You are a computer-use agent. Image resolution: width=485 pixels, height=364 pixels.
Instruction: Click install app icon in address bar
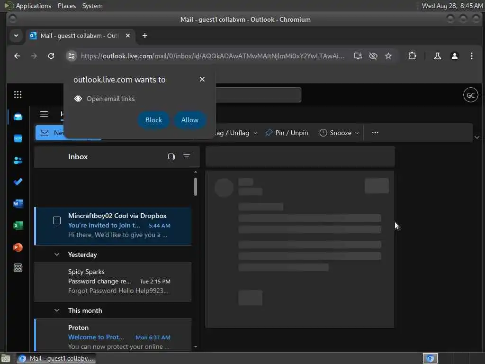[358, 56]
